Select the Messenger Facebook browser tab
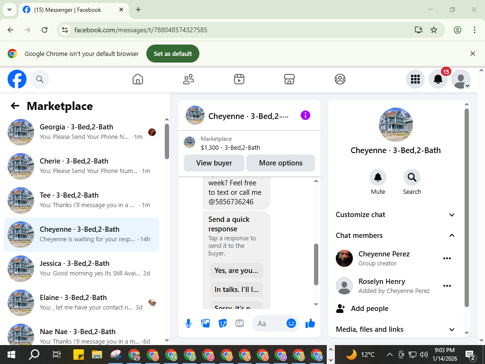The height and width of the screenshot is (364, 485). pos(73,9)
